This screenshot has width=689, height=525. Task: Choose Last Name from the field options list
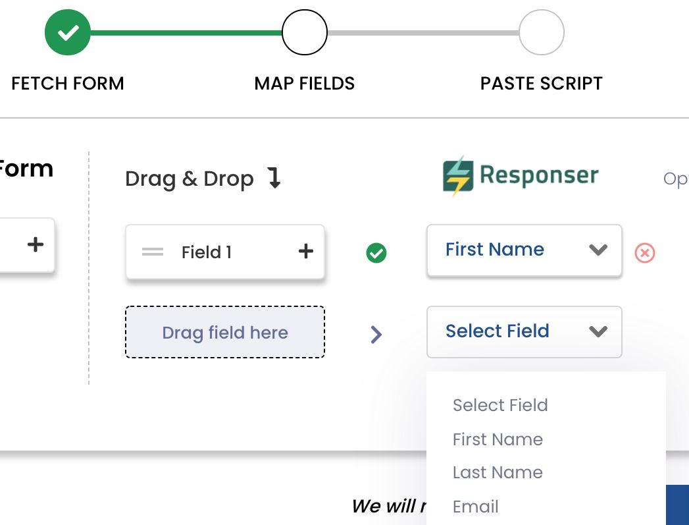point(498,472)
